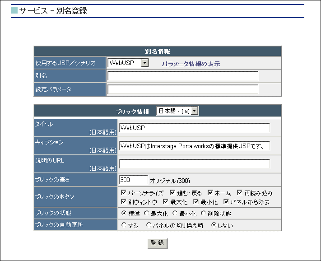Select the 最小化 state radio button
The height and width of the screenshot is (261, 321).
pyautogui.click(x=175, y=213)
